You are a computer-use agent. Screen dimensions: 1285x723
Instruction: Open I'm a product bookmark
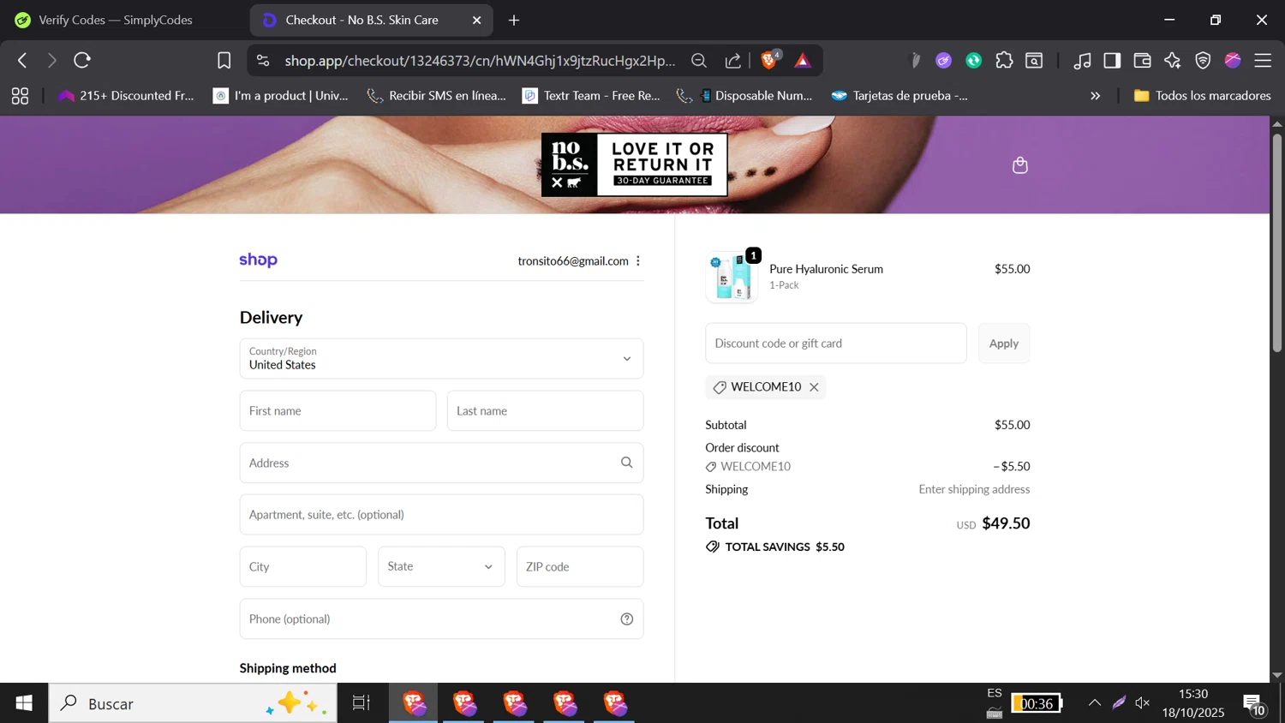tap(281, 96)
